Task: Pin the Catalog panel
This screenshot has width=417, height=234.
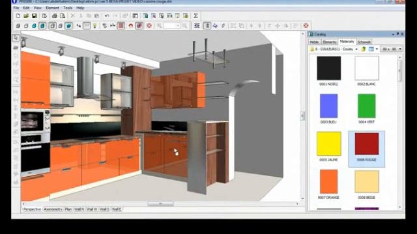Action: click(398, 34)
